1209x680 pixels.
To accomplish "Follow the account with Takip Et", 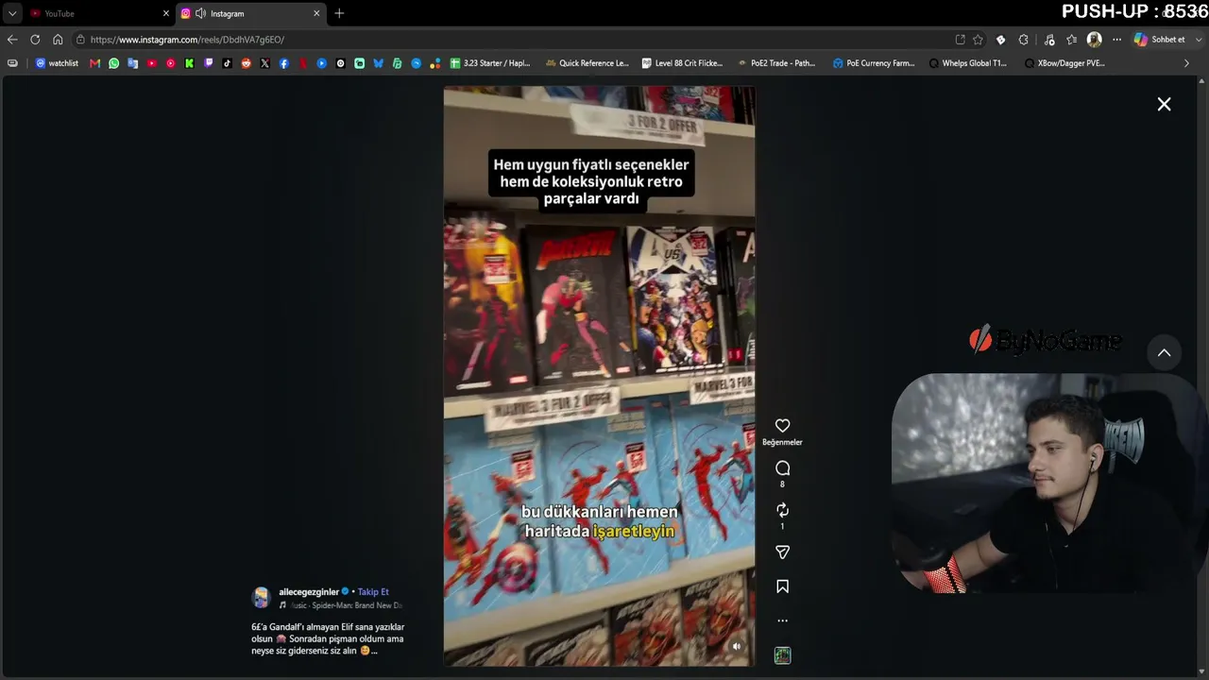I will 373,592.
